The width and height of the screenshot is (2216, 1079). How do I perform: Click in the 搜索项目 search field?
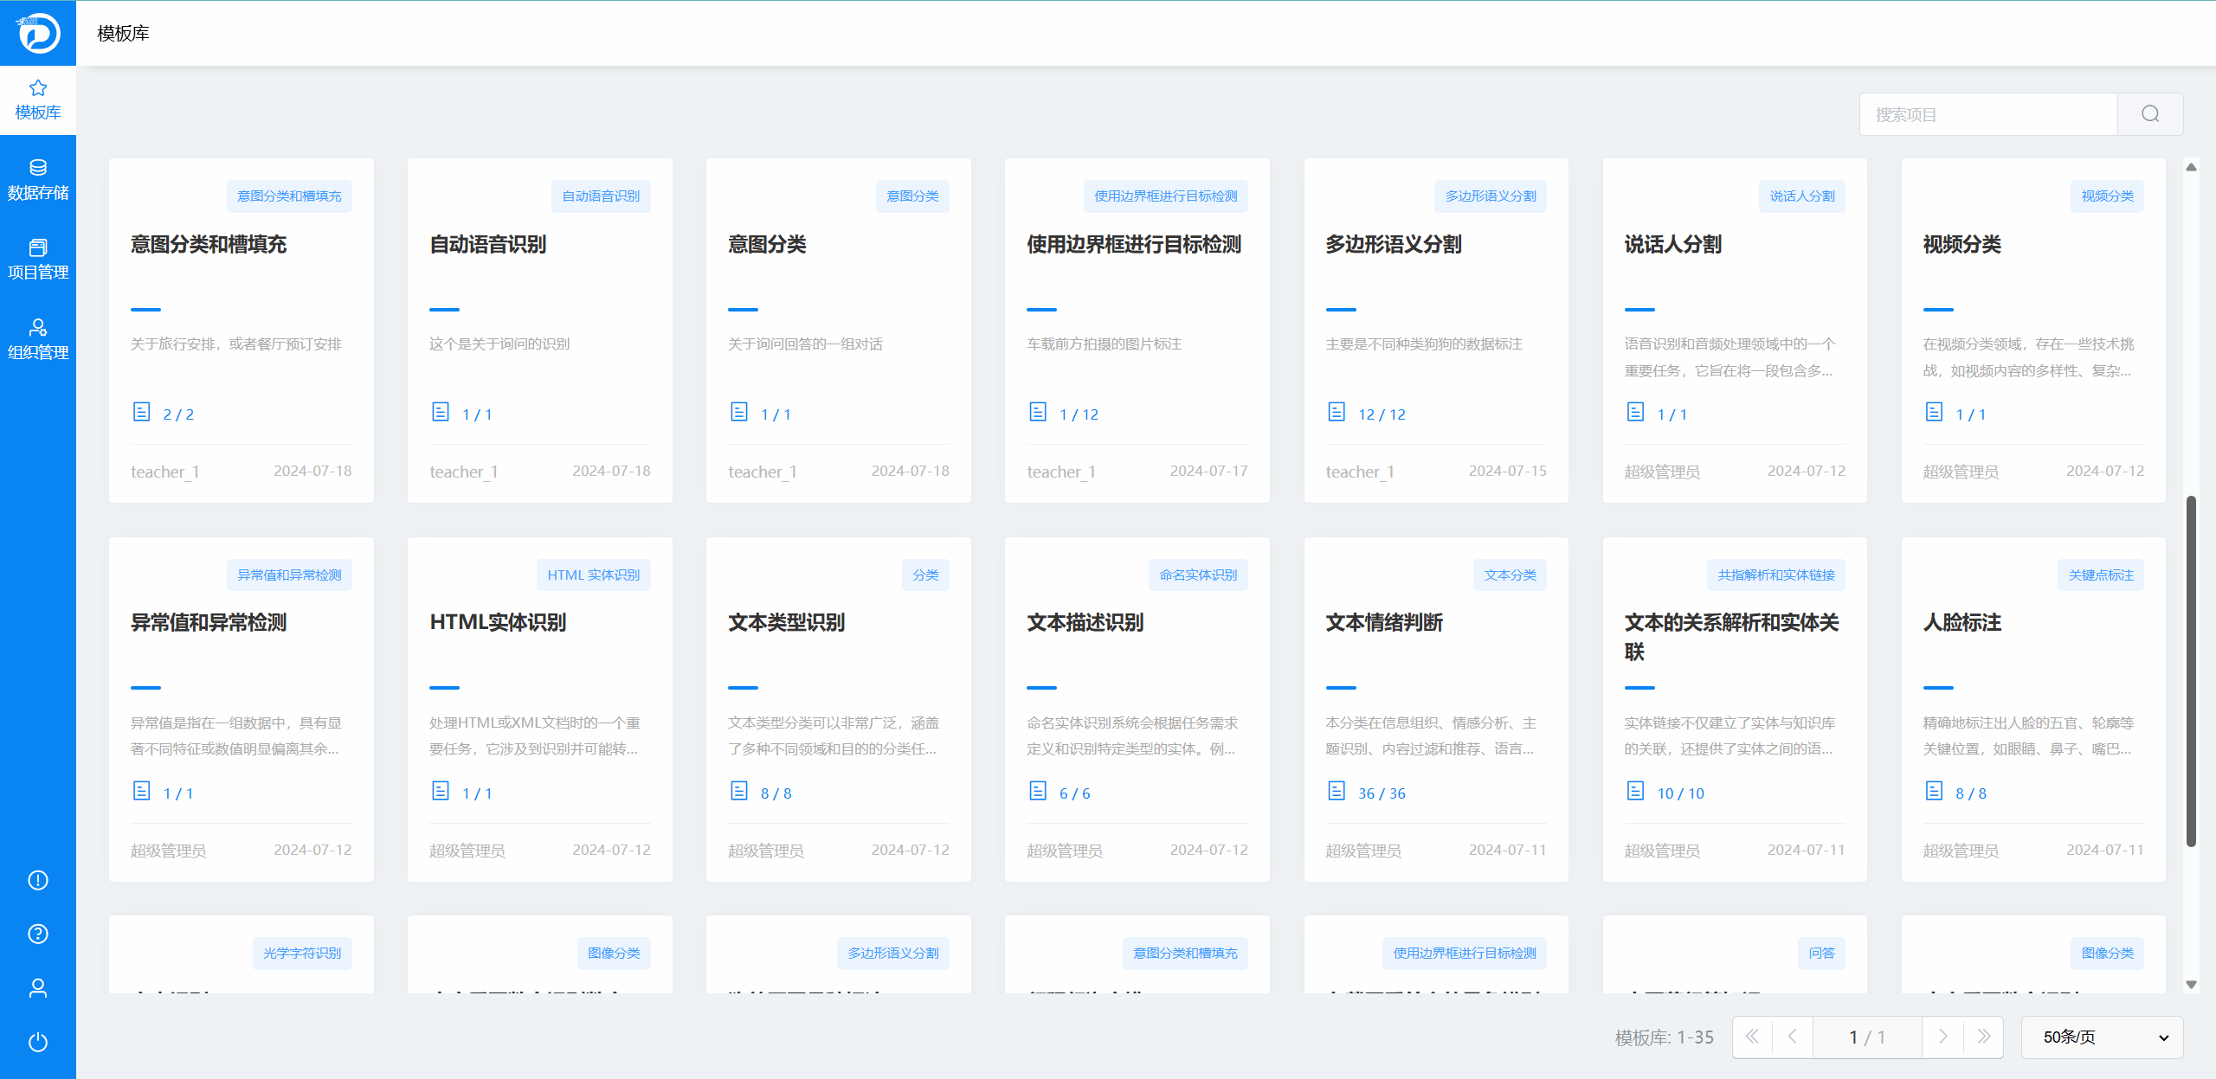[x=1987, y=114]
